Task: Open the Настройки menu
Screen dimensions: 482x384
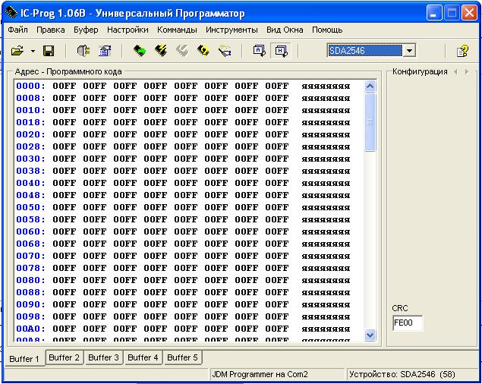Action: point(128,30)
